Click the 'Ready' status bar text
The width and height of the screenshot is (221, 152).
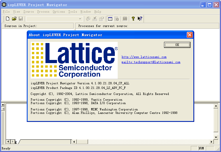[x=6, y=148]
